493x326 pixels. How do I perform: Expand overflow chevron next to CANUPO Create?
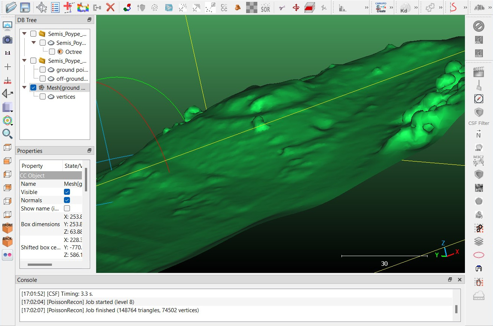coord(391,7)
